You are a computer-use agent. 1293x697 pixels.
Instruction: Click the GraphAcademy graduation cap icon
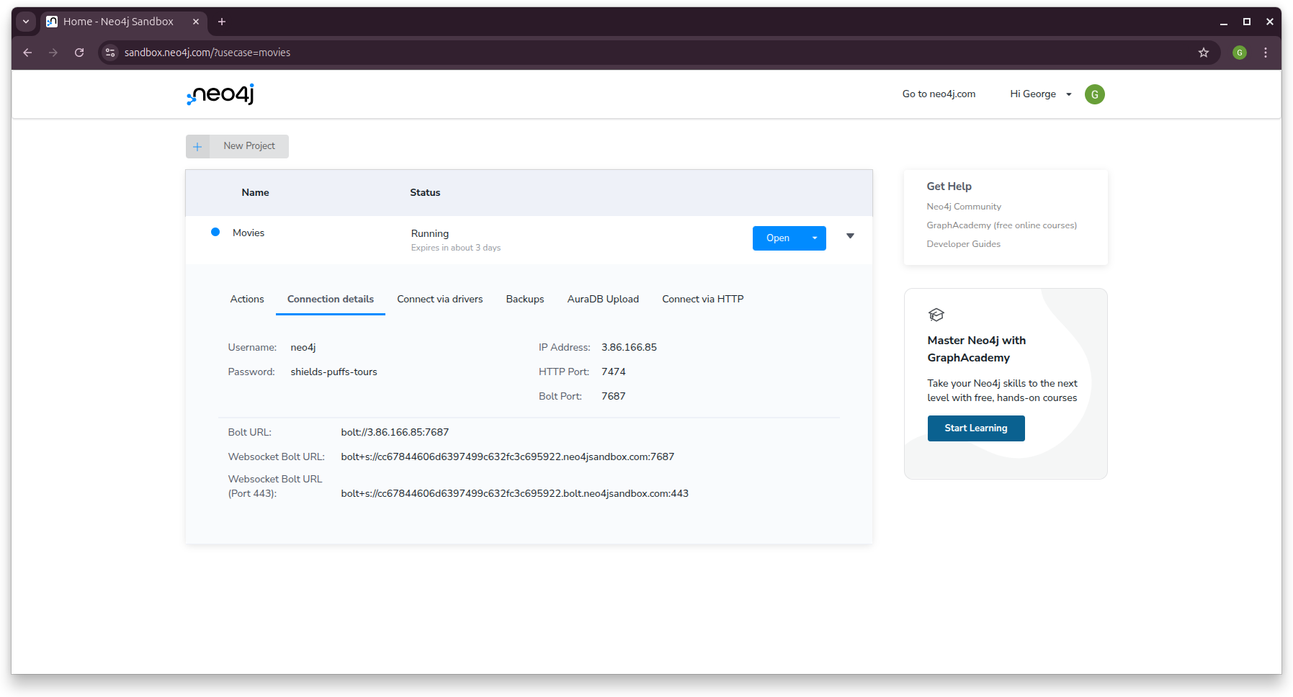point(936,315)
